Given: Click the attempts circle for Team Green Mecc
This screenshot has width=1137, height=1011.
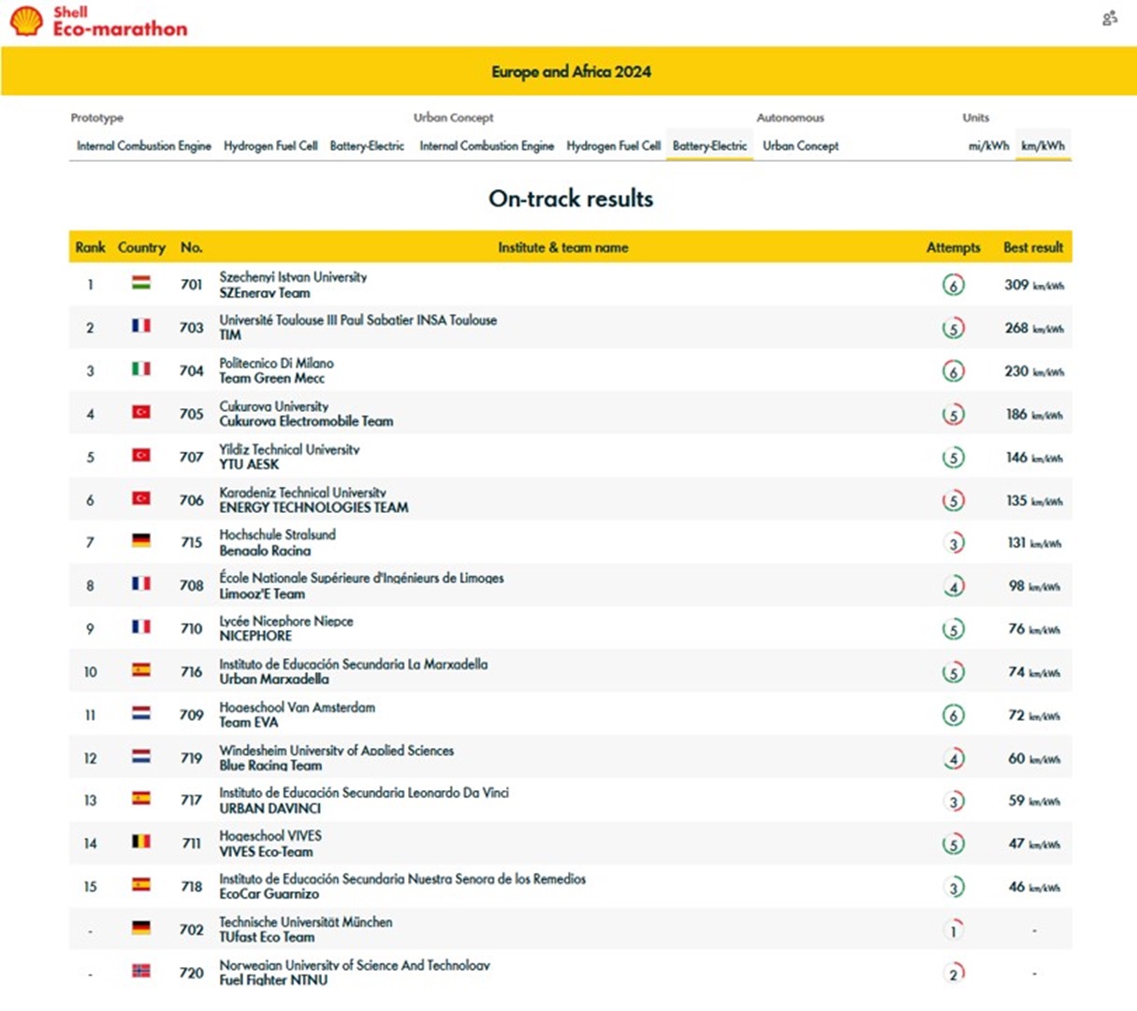Looking at the screenshot, I should tap(953, 371).
